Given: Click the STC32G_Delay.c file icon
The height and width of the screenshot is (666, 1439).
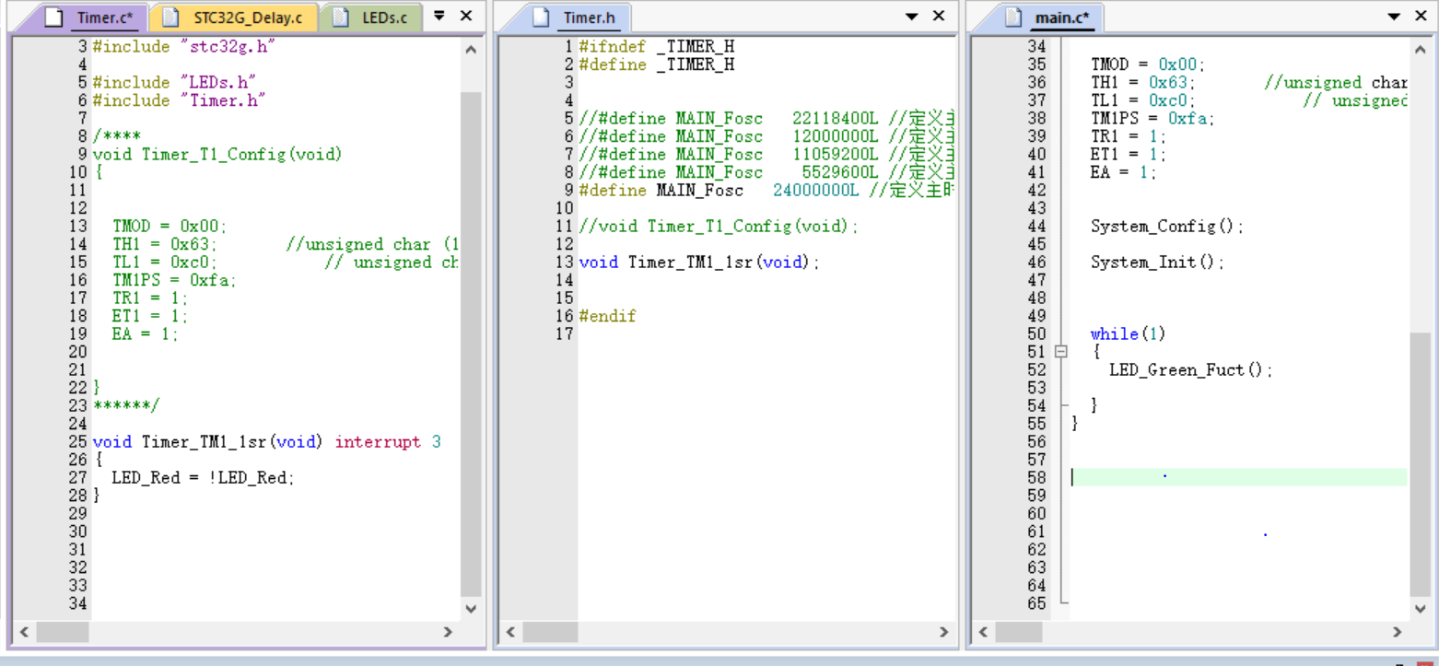Looking at the screenshot, I should coord(170,18).
